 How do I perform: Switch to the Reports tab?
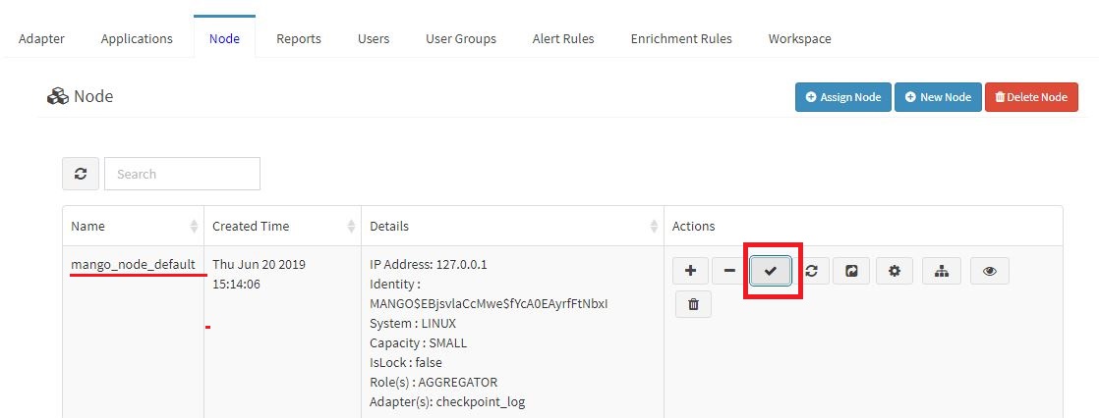click(299, 38)
